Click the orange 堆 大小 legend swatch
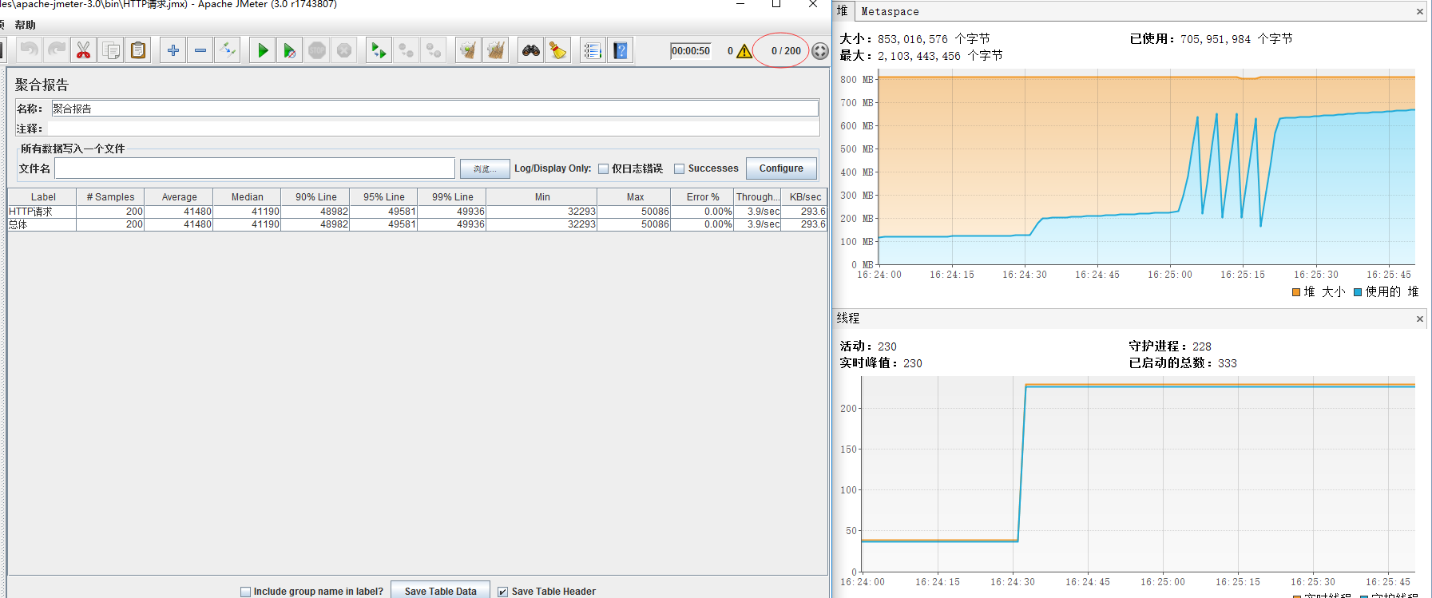Screen dimensions: 1432x598 pos(1296,292)
